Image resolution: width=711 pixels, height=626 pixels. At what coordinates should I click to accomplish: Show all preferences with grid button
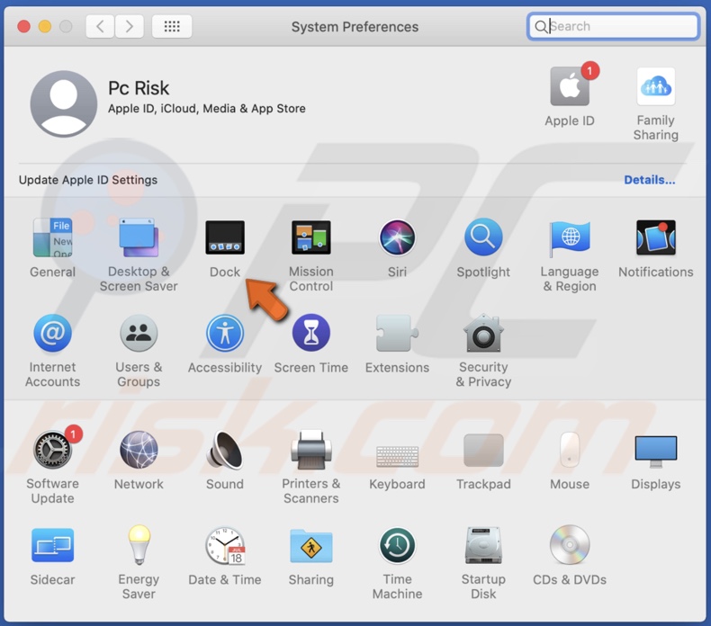172,26
